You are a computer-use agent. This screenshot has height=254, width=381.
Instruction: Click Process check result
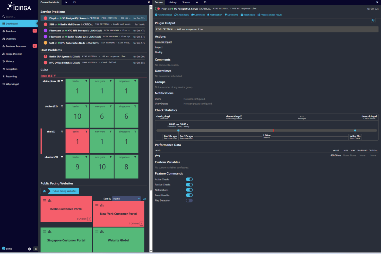pyautogui.click(x=270, y=15)
